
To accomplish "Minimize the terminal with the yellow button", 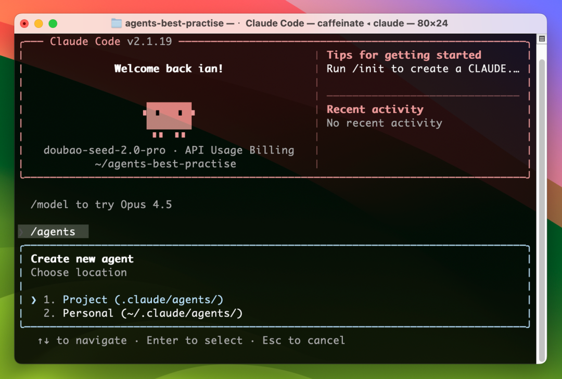I will coord(39,23).
